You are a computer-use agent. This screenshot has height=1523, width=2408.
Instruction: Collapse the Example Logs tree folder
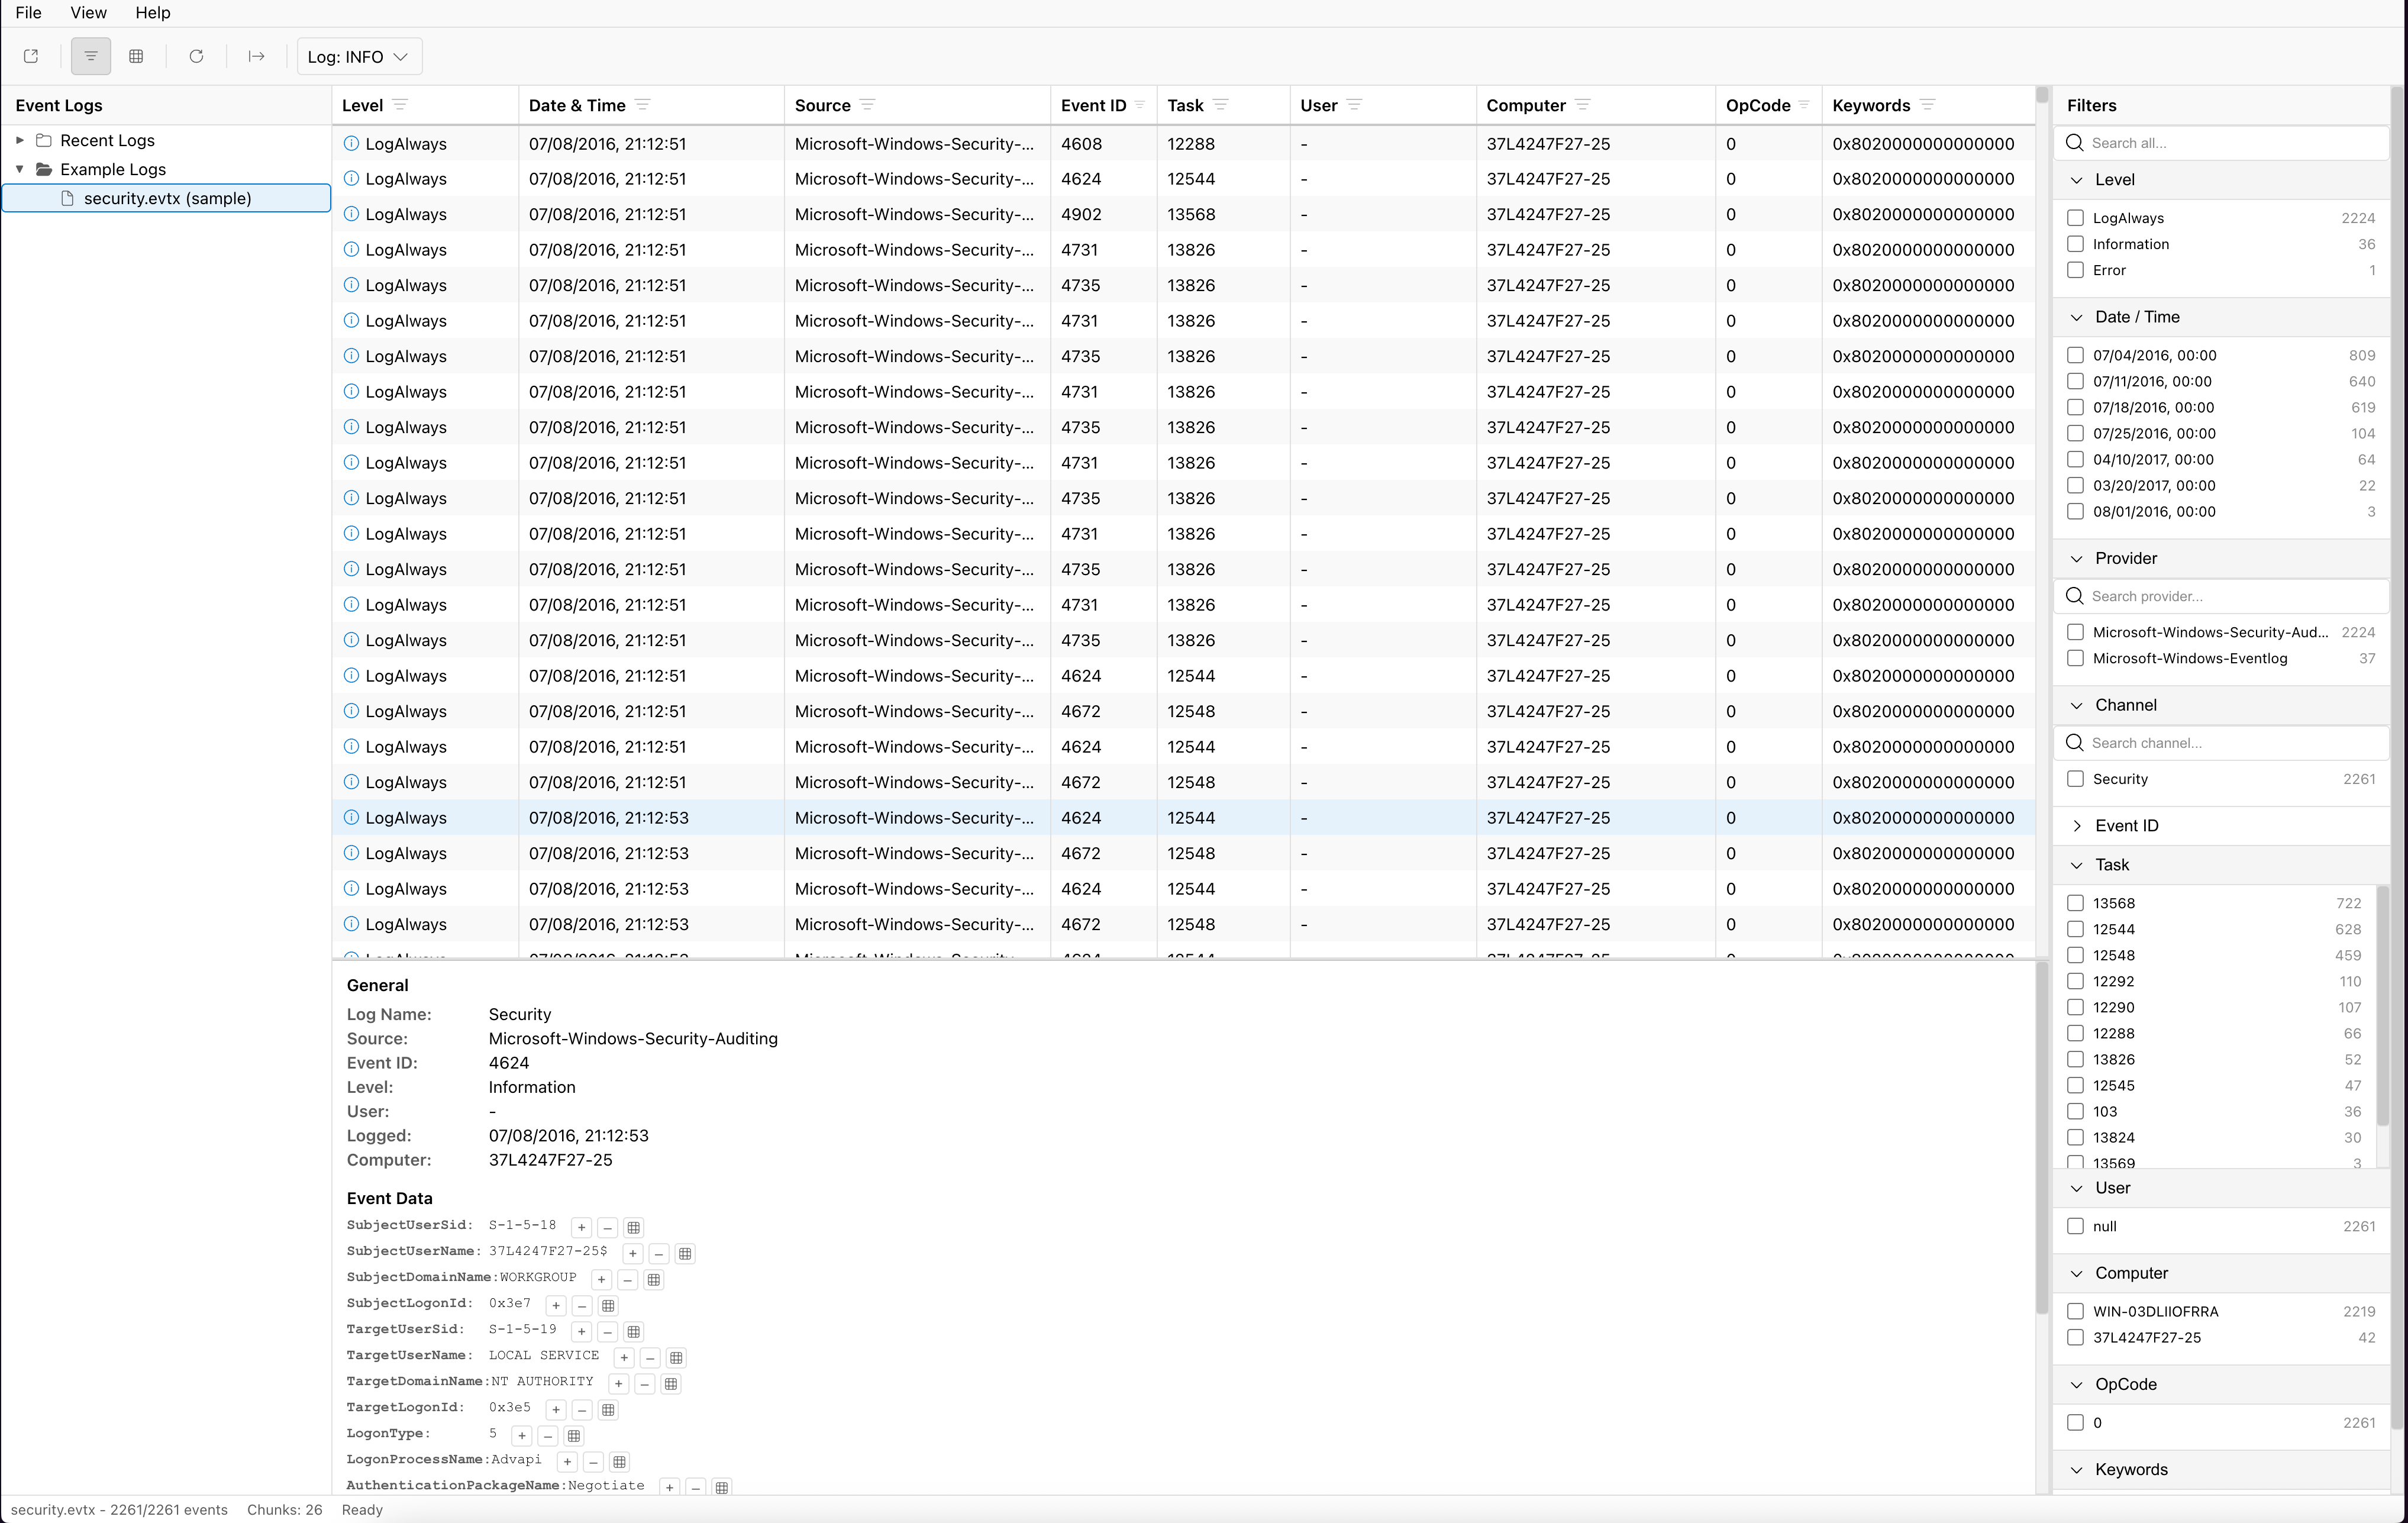click(20, 169)
